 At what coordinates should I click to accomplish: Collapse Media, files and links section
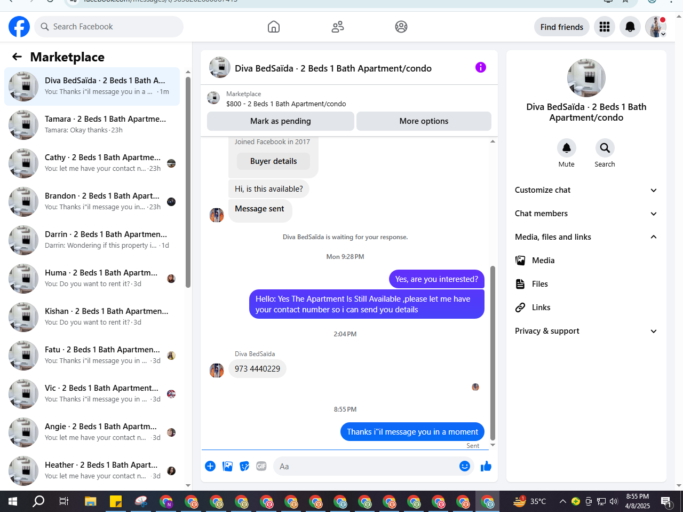click(x=586, y=237)
